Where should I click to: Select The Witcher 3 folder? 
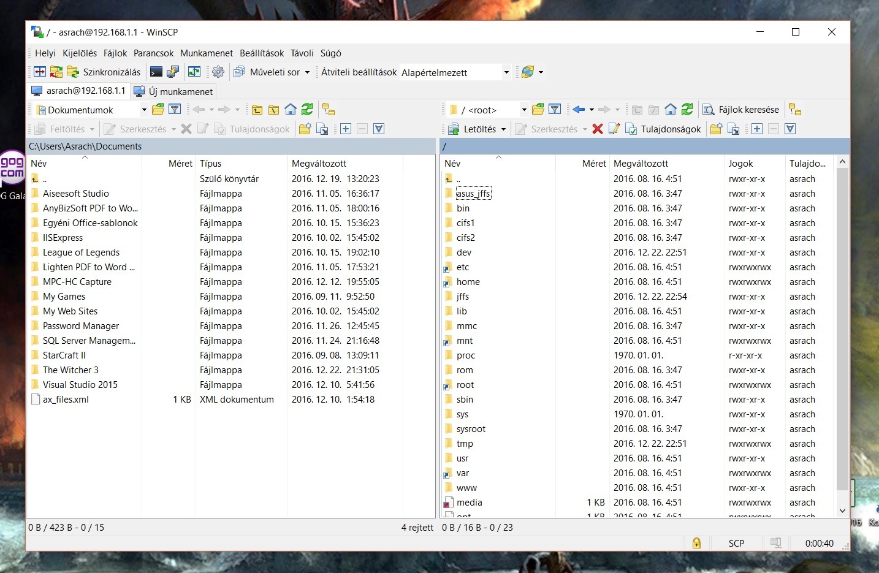click(x=70, y=370)
